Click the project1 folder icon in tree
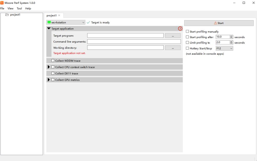The width and height of the screenshot is (257, 161). click(7, 15)
